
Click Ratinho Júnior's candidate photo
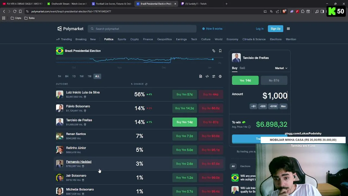(x=60, y=150)
